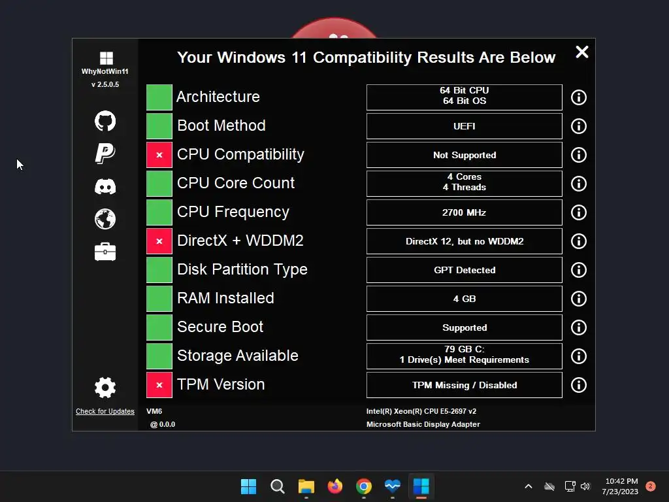This screenshot has height=502, width=669.
Task: Click the '2700 MHz' result box
Action: coord(465,212)
